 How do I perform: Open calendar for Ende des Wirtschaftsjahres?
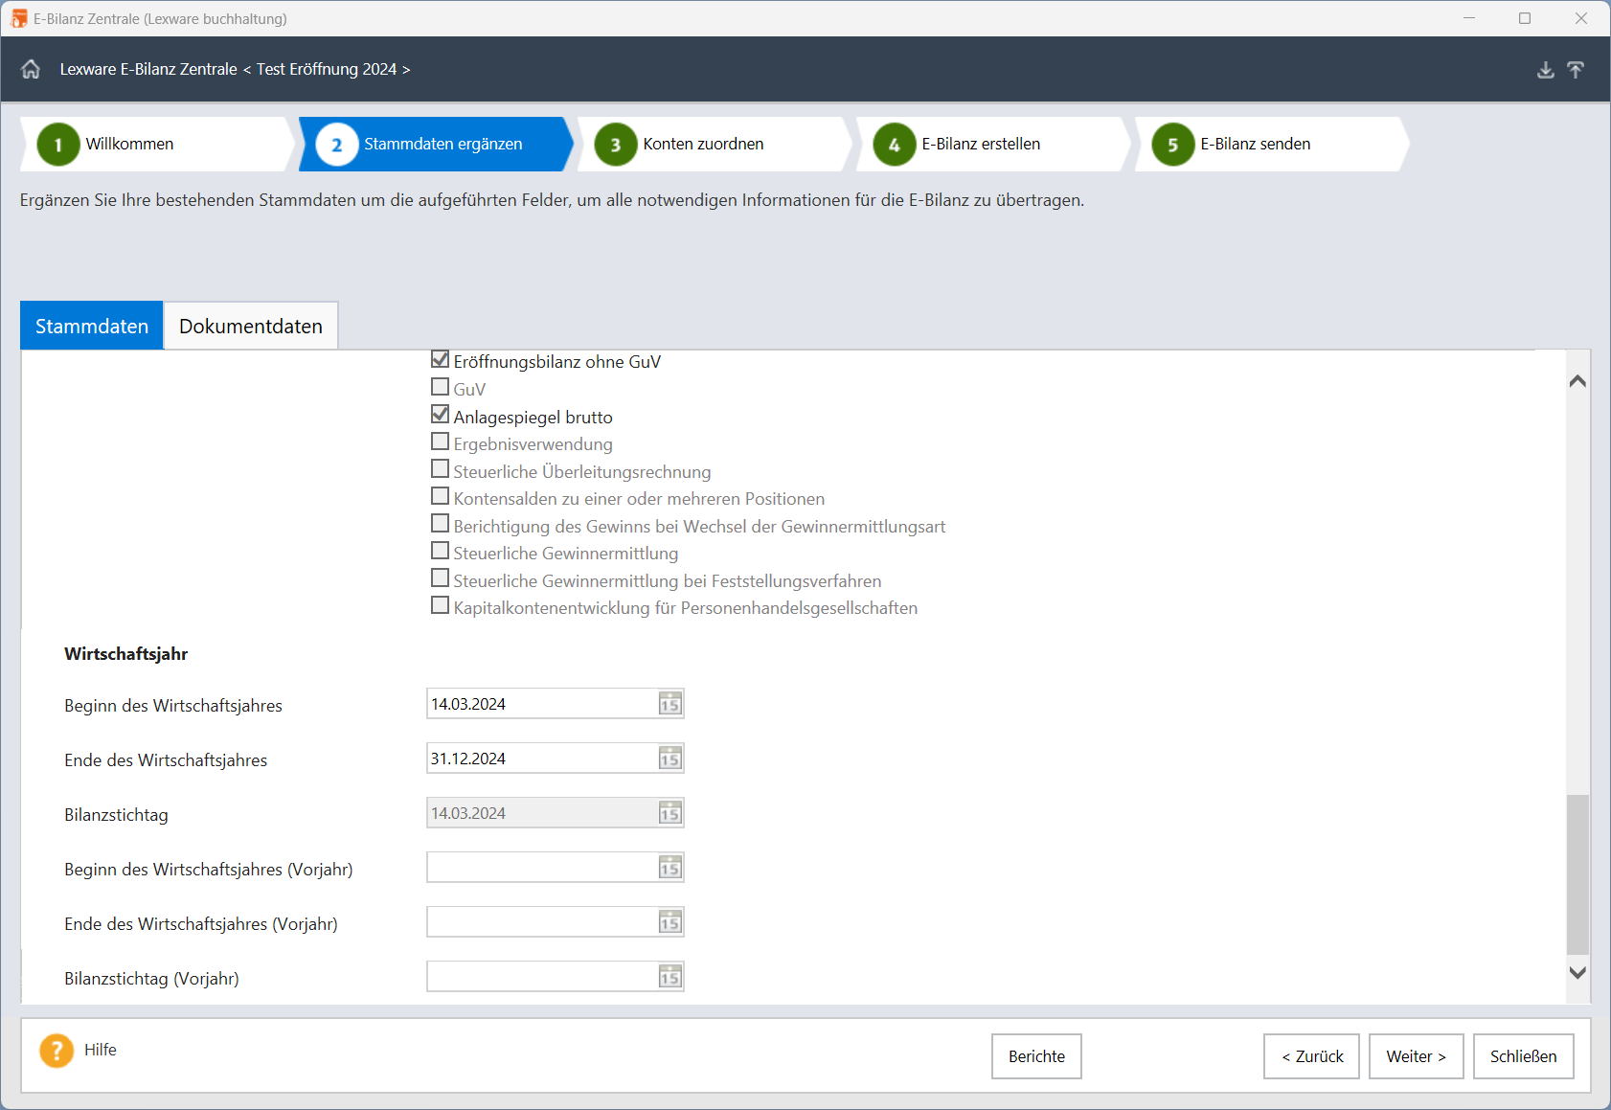[x=669, y=759]
